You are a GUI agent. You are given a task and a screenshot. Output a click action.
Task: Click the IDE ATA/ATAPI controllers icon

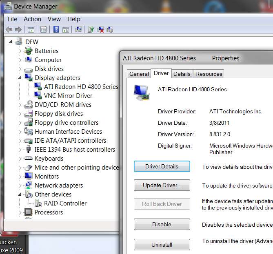point(29,141)
